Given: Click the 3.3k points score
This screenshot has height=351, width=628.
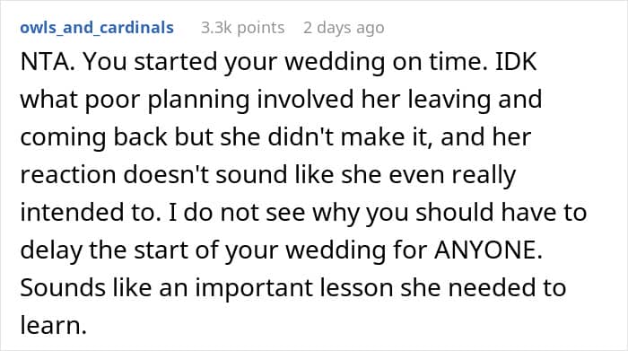Looking at the screenshot, I should [243, 28].
